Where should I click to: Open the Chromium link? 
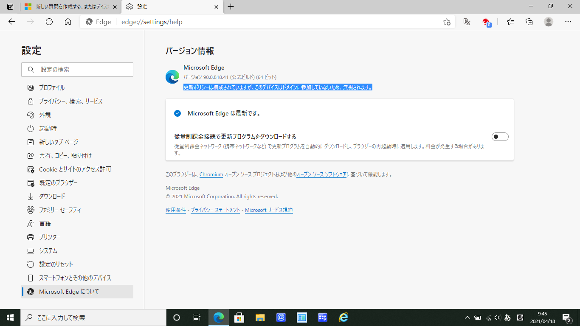pyautogui.click(x=211, y=174)
